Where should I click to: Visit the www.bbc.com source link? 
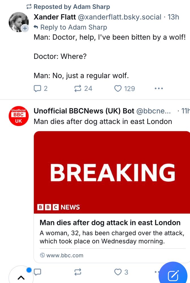(65, 255)
